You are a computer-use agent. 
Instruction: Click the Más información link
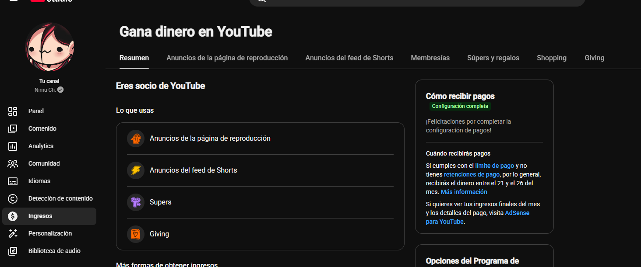[464, 192]
